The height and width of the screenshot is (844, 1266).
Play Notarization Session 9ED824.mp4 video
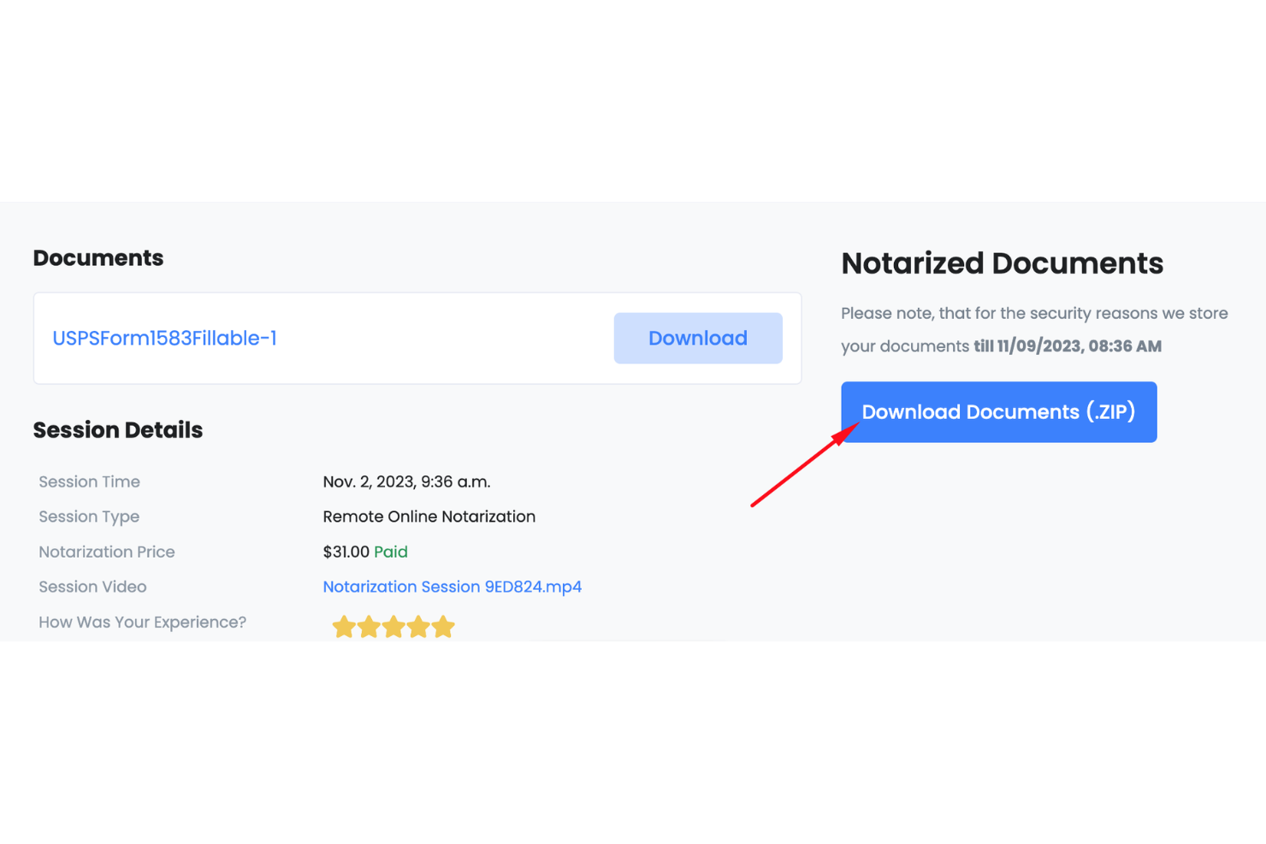pos(453,587)
